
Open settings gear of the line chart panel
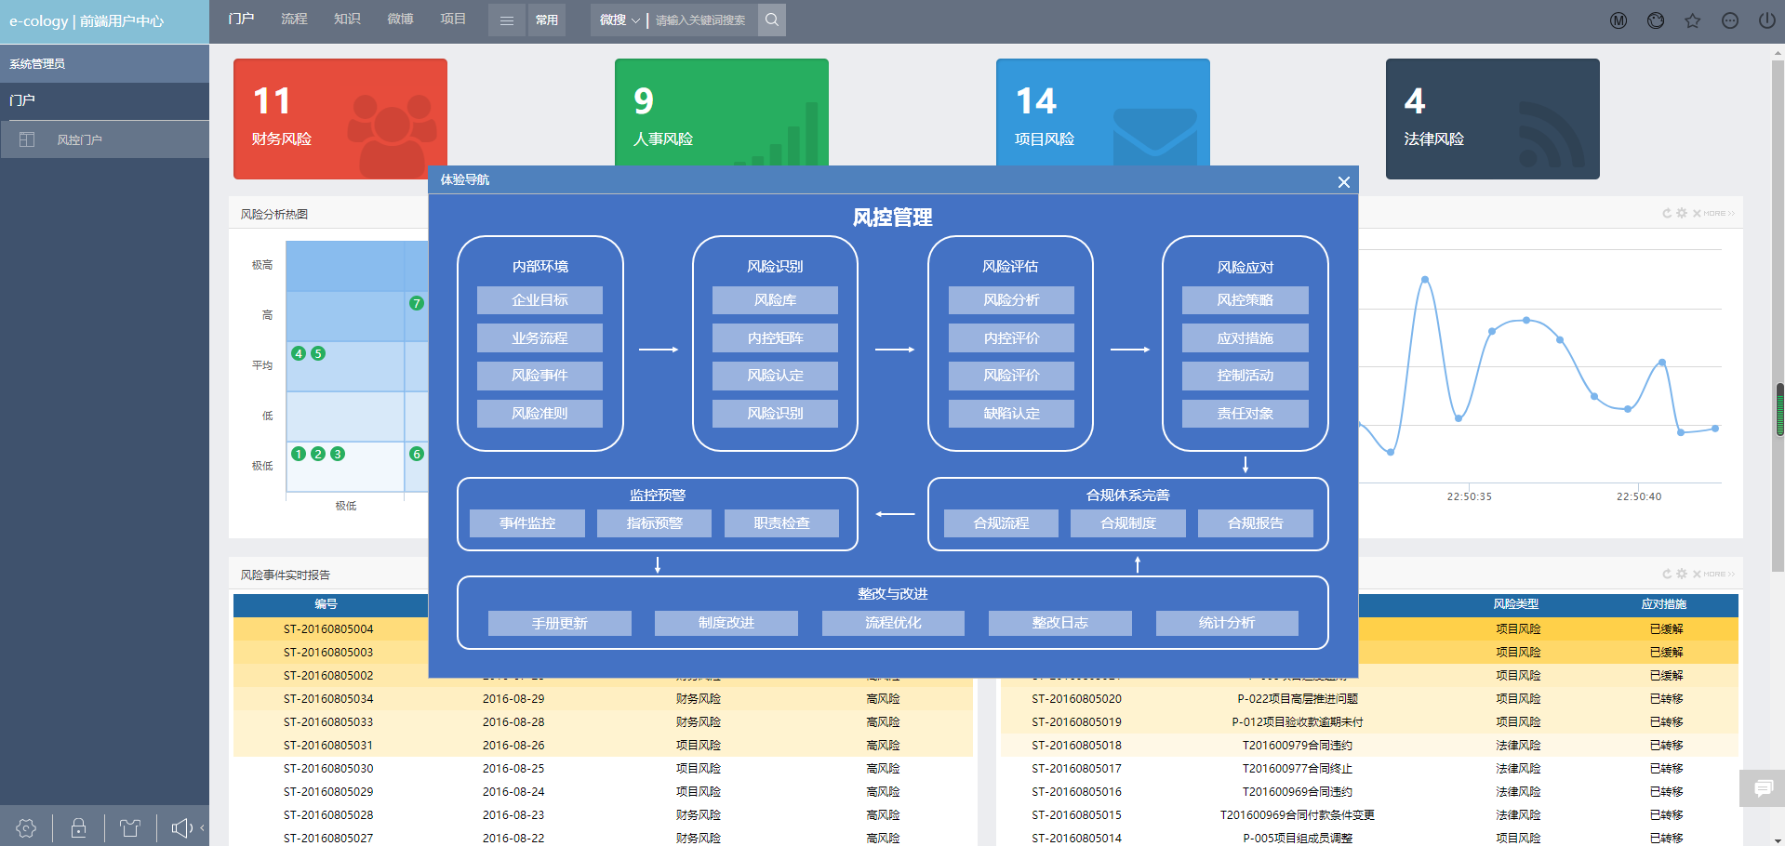pyautogui.click(x=1682, y=213)
